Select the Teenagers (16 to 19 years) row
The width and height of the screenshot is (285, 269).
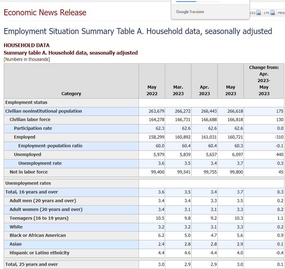click(39, 218)
